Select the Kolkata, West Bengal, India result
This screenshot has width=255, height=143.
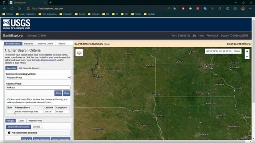pos(27,112)
